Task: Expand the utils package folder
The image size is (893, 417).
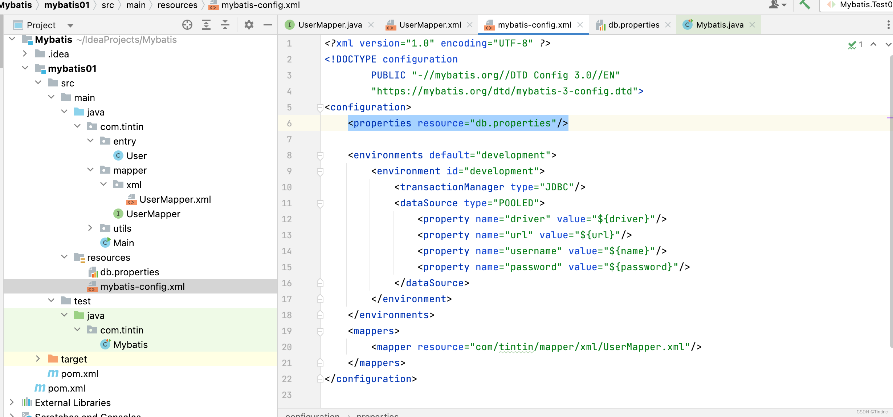Action: (90, 228)
